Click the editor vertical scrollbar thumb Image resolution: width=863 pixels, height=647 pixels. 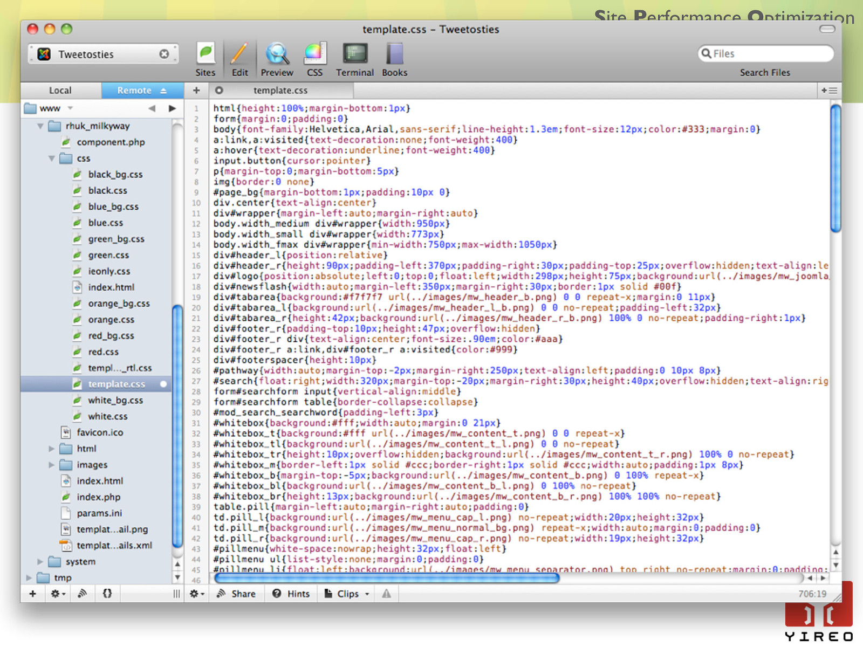(836, 168)
